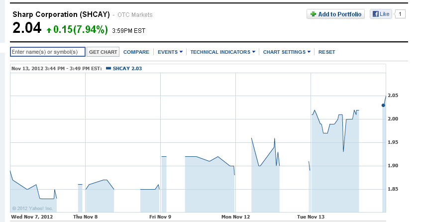Open the COMPARE option

(136, 52)
